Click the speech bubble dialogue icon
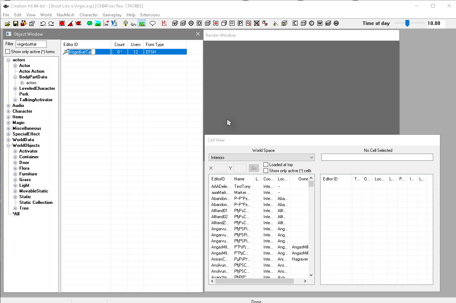Image resolution: width=456 pixels, height=303 pixels. click(153, 24)
